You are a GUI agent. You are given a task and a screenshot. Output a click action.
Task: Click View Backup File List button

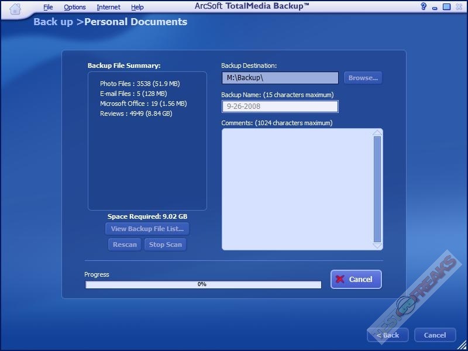pos(147,229)
